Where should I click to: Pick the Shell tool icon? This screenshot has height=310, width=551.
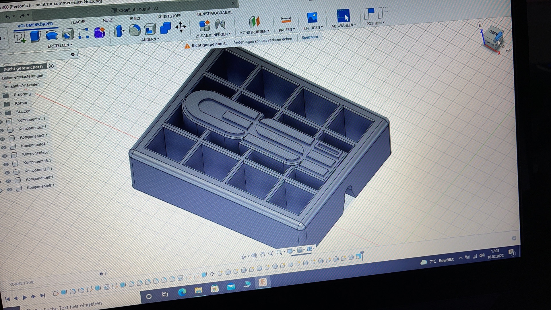click(150, 29)
